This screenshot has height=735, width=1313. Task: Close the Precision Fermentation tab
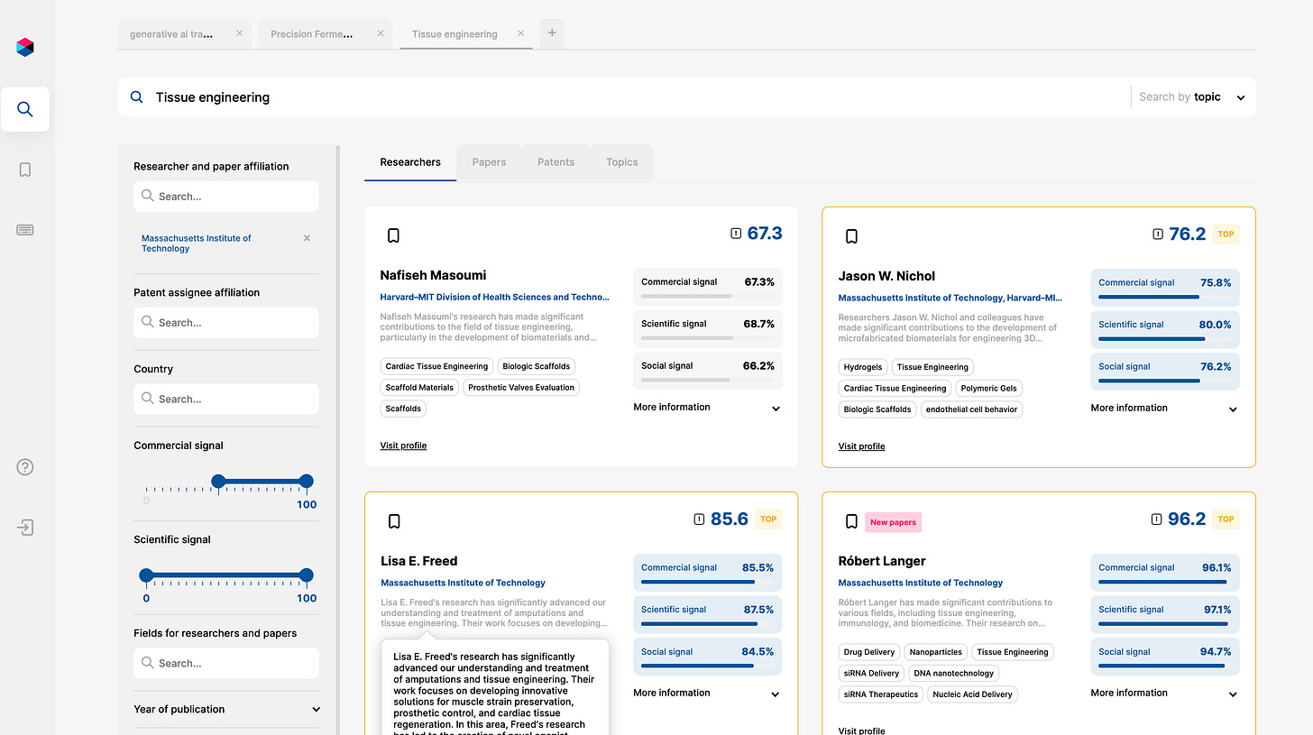(381, 33)
